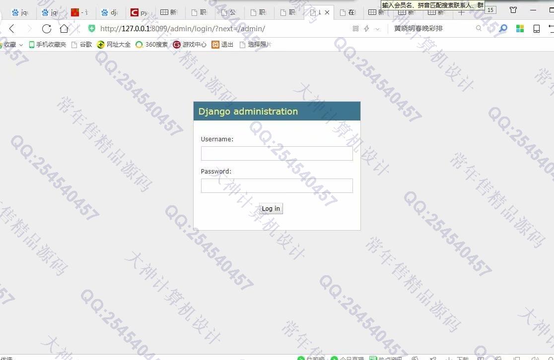Open a new tab with the plus icon
554x360 pixels.
[x=461, y=12]
